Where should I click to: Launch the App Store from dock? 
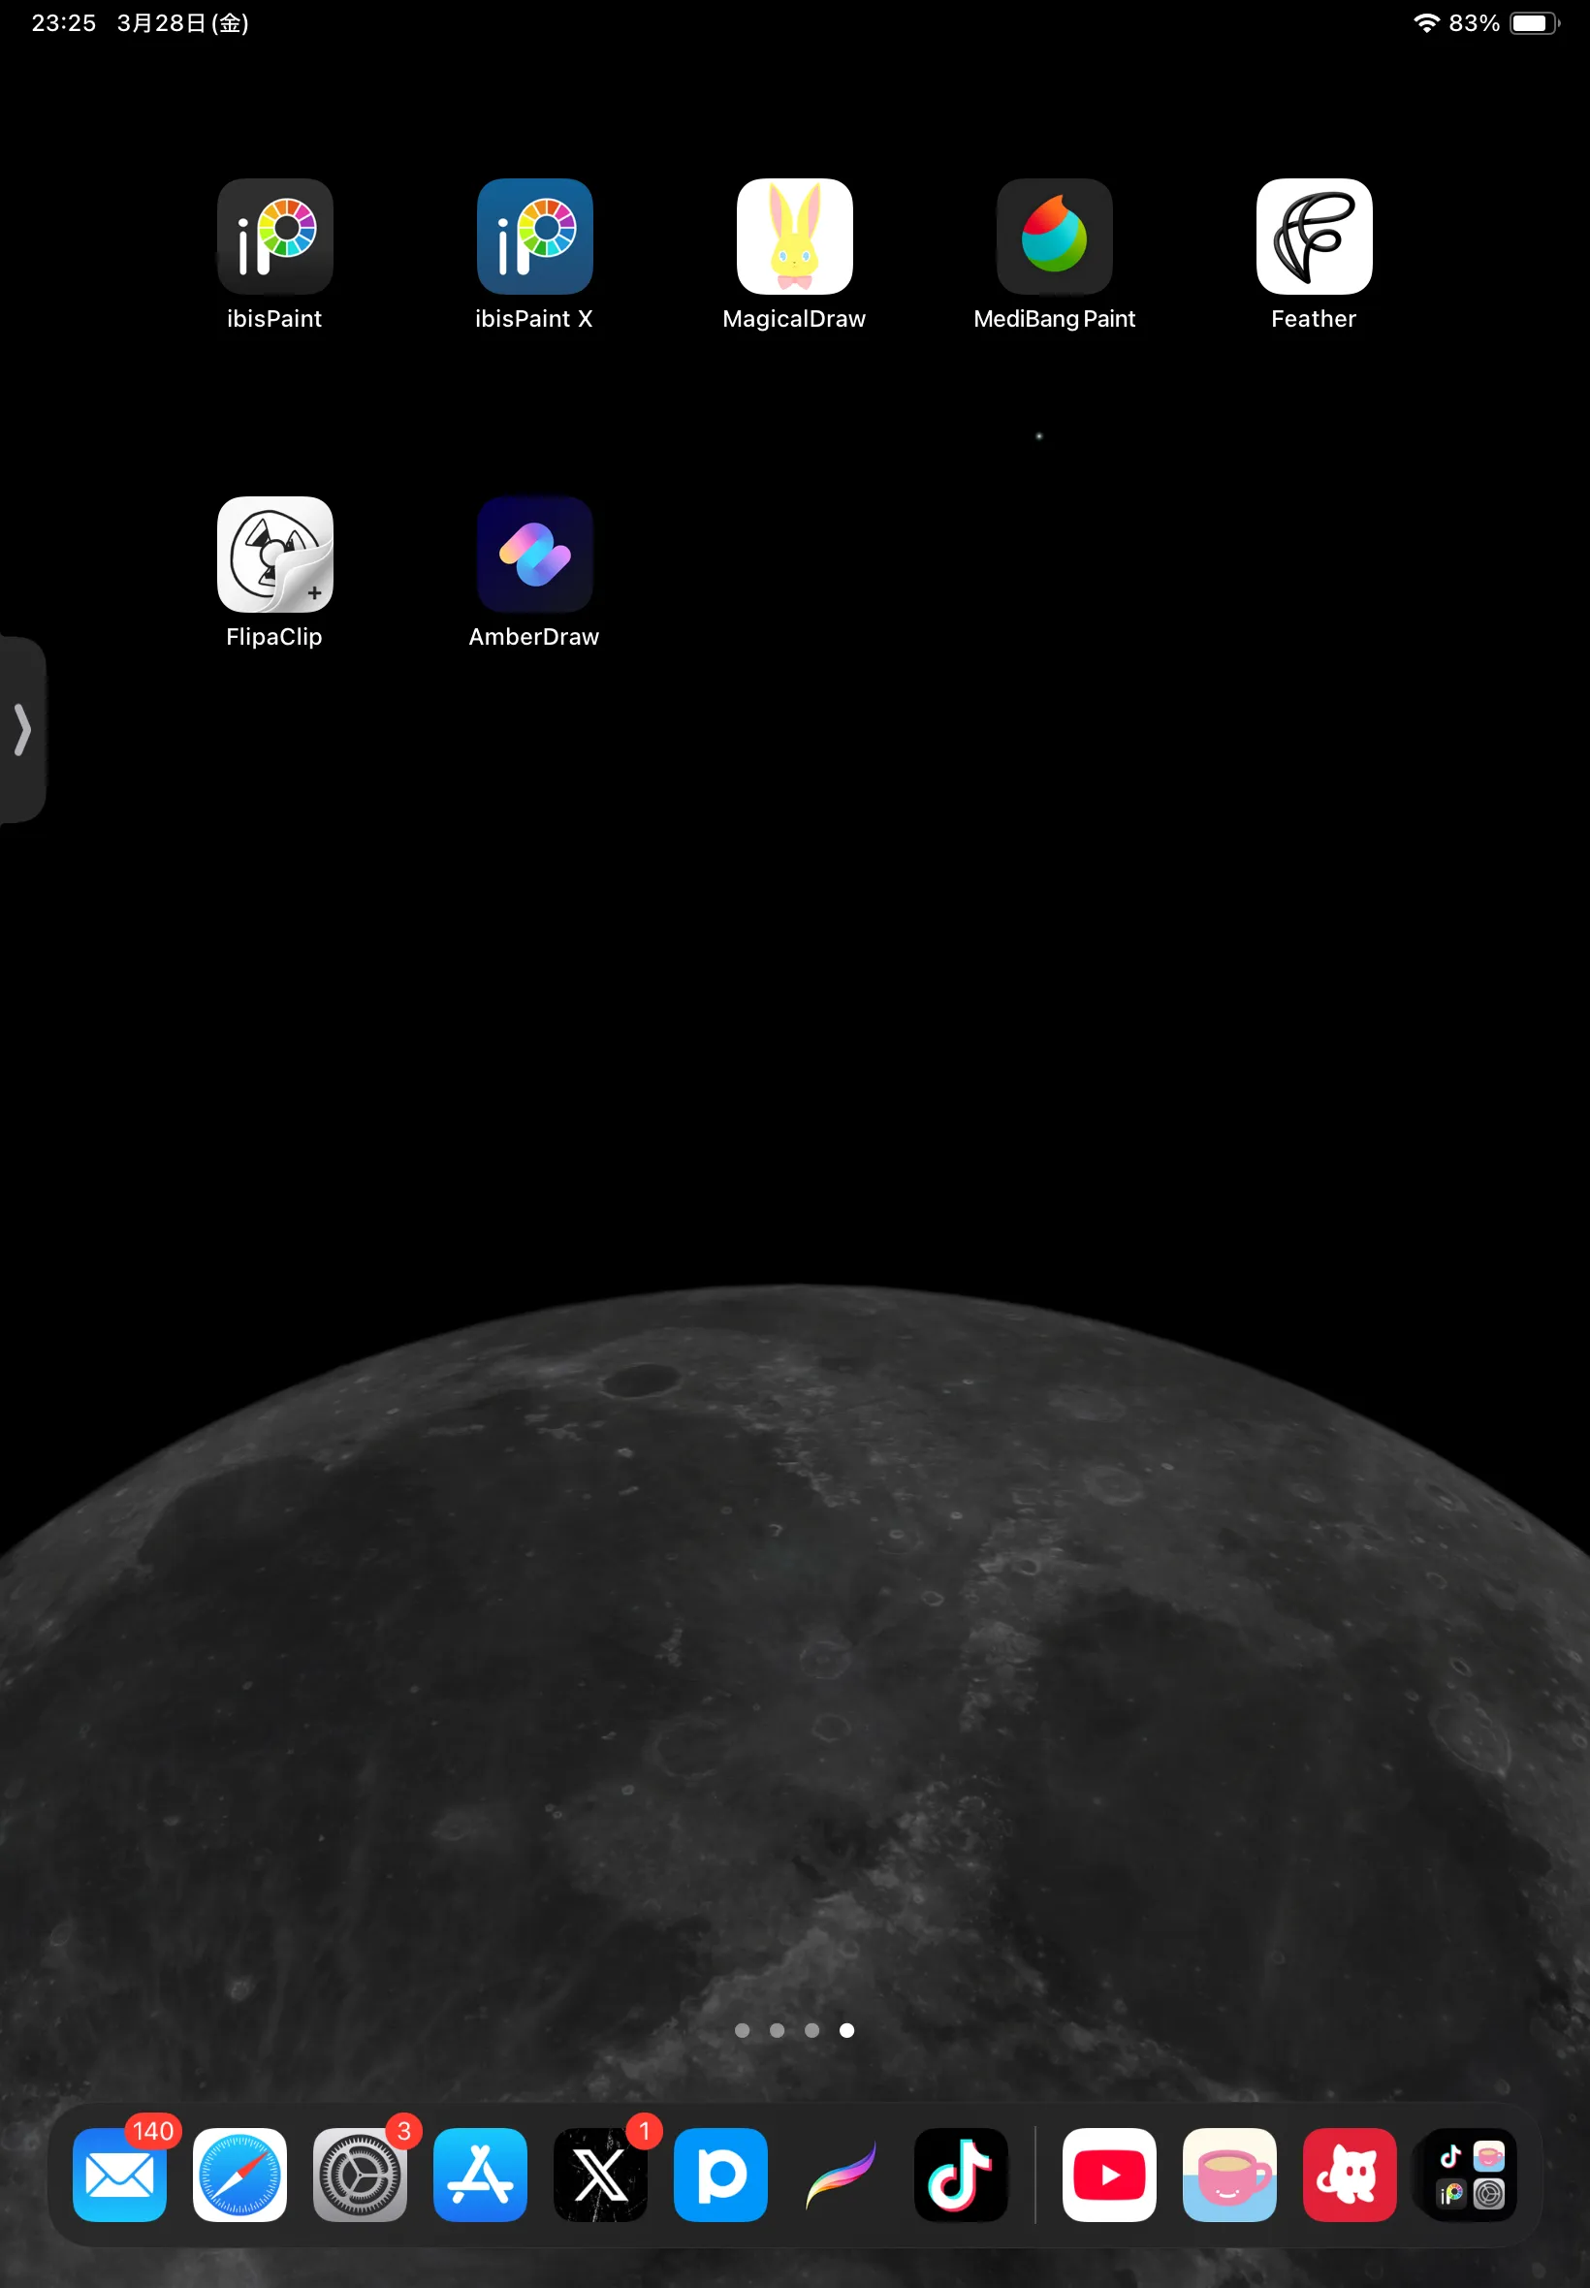click(480, 2175)
